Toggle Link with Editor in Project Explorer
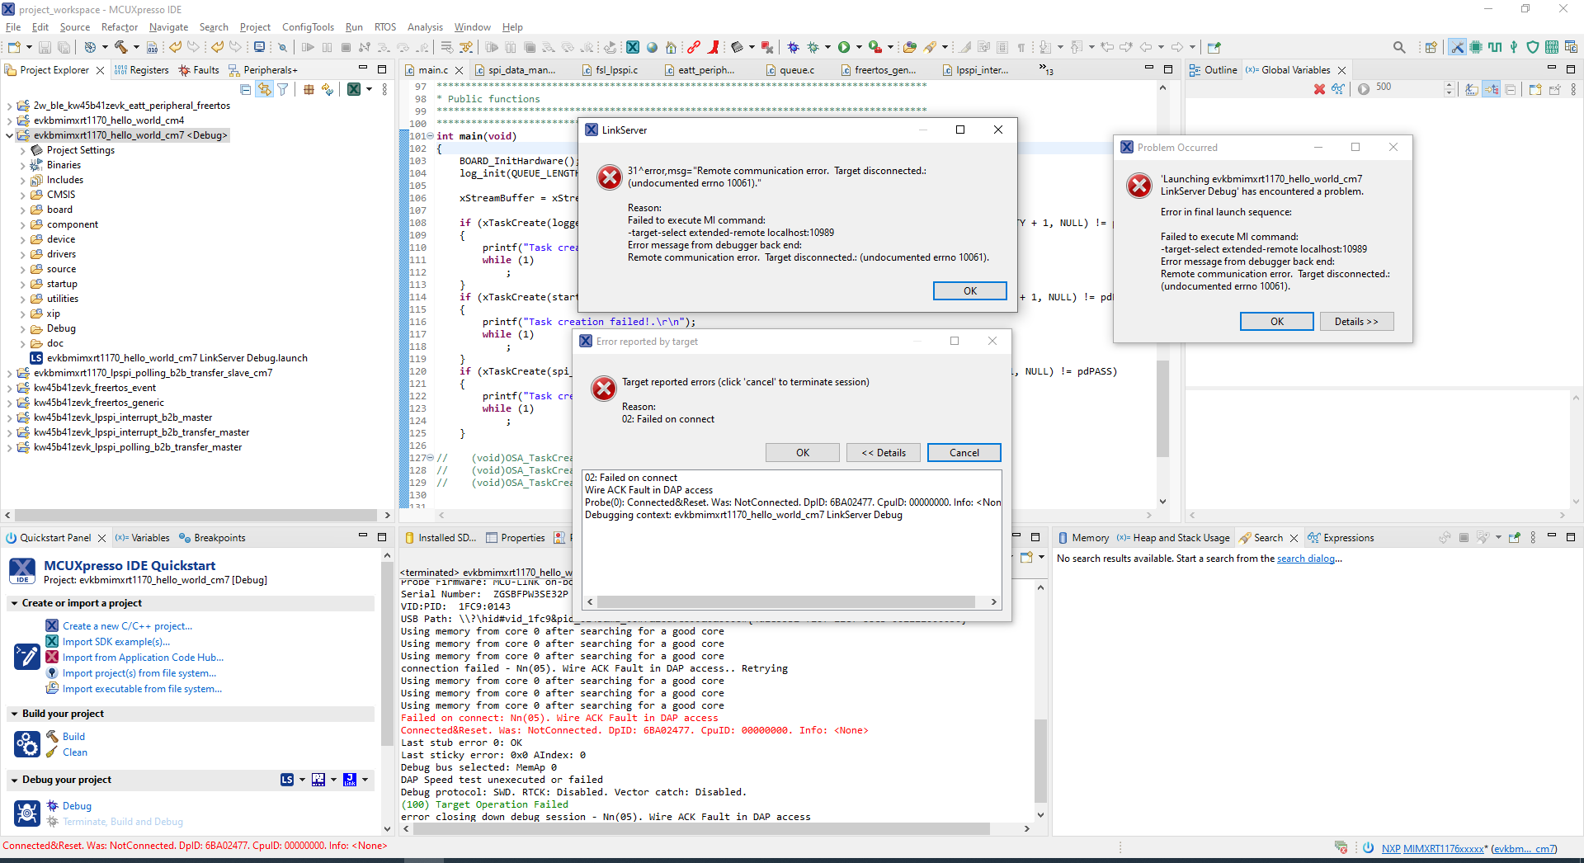Image resolution: width=1584 pixels, height=863 pixels. [264, 89]
